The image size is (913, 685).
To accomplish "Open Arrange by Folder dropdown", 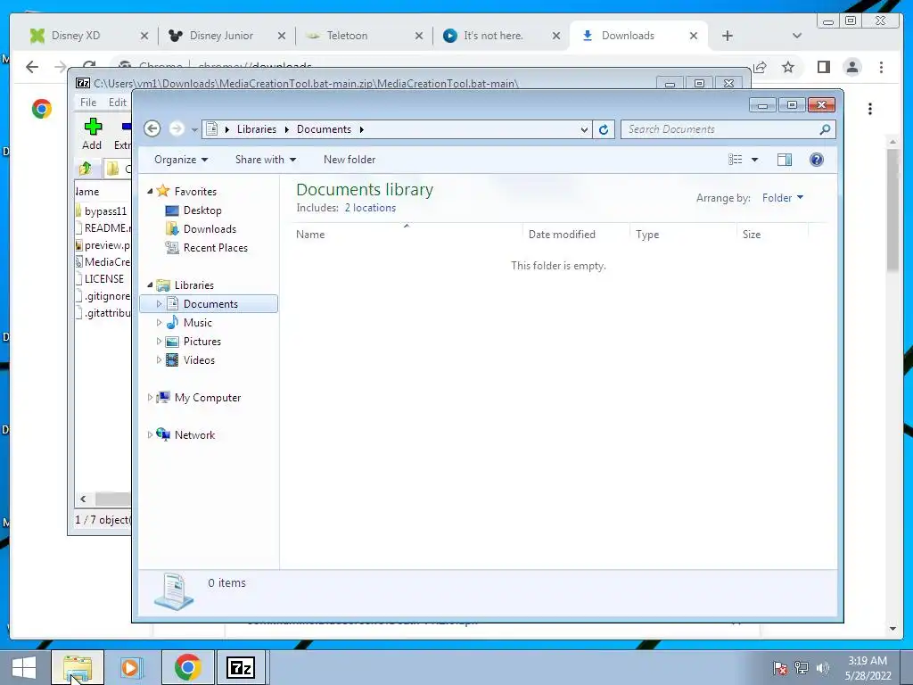I will (x=783, y=198).
